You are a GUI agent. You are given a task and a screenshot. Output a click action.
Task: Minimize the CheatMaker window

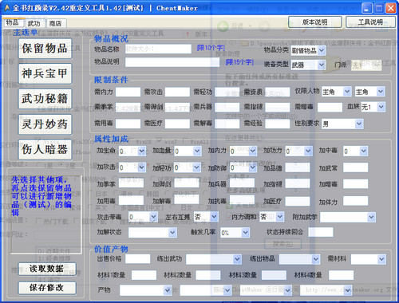tap(366, 8)
